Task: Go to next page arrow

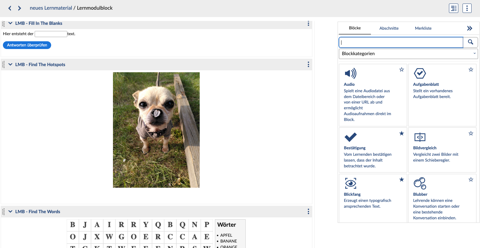Action: (x=20, y=8)
